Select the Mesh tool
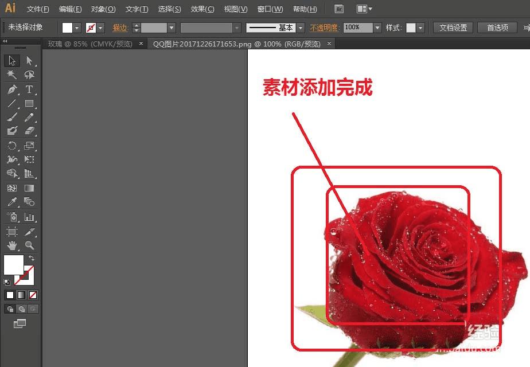 12,188
